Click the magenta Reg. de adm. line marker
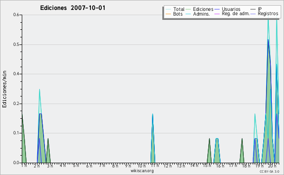 pos(217,14)
